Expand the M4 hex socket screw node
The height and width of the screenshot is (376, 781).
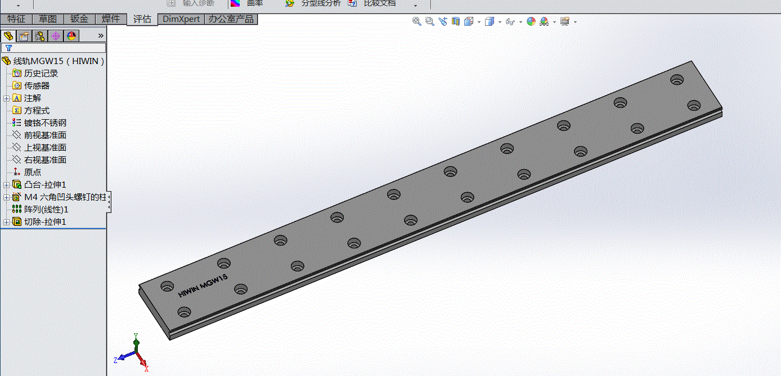click(6, 197)
